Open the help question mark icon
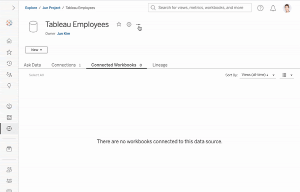Image resolution: width=300 pixels, height=192 pixels. (x=260, y=8)
